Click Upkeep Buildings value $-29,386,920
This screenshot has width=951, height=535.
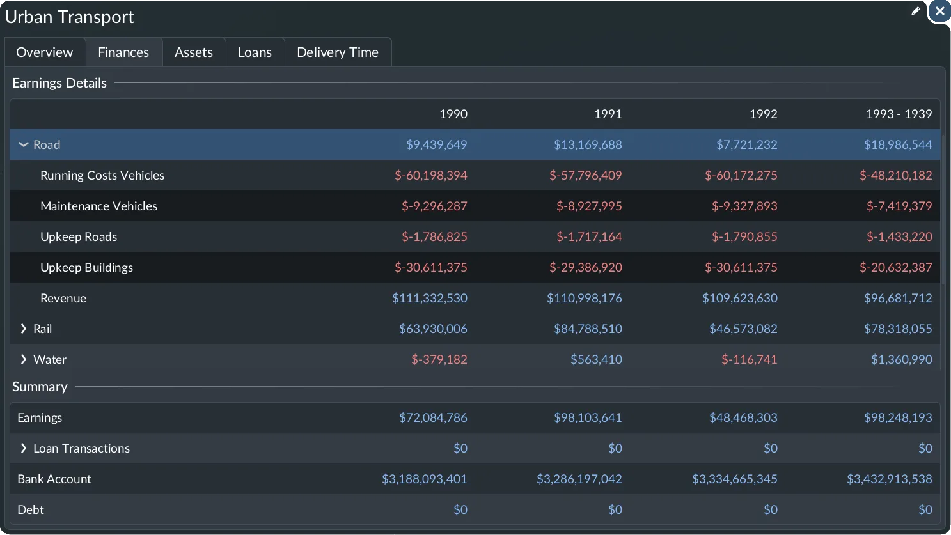(x=586, y=267)
